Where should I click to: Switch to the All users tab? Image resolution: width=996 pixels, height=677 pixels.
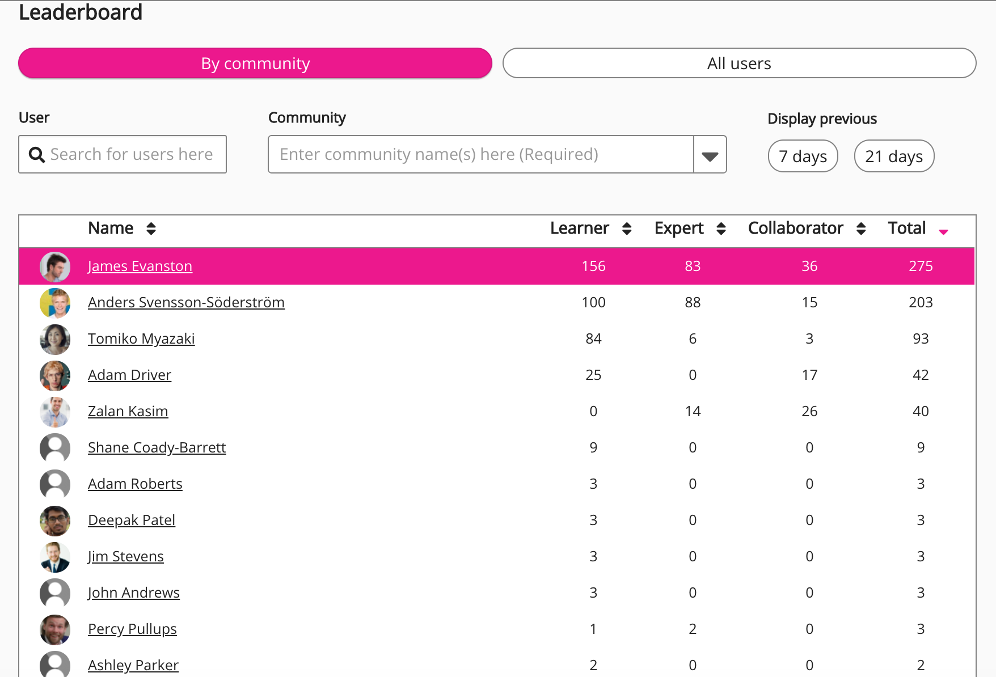point(739,64)
